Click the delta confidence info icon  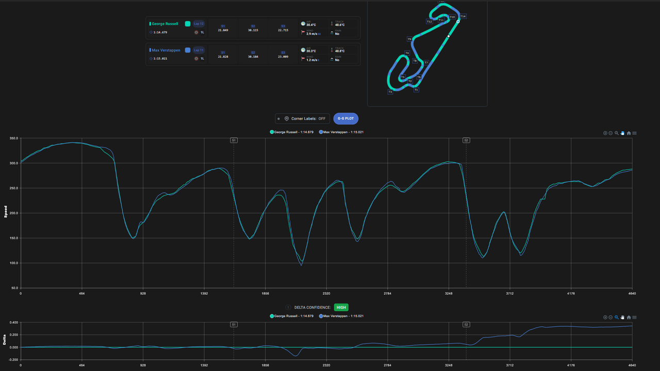point(288,307)
